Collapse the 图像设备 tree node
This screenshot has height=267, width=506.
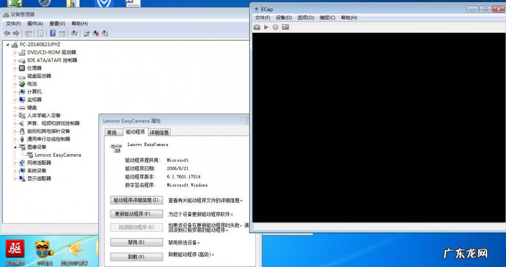(15, 147)
